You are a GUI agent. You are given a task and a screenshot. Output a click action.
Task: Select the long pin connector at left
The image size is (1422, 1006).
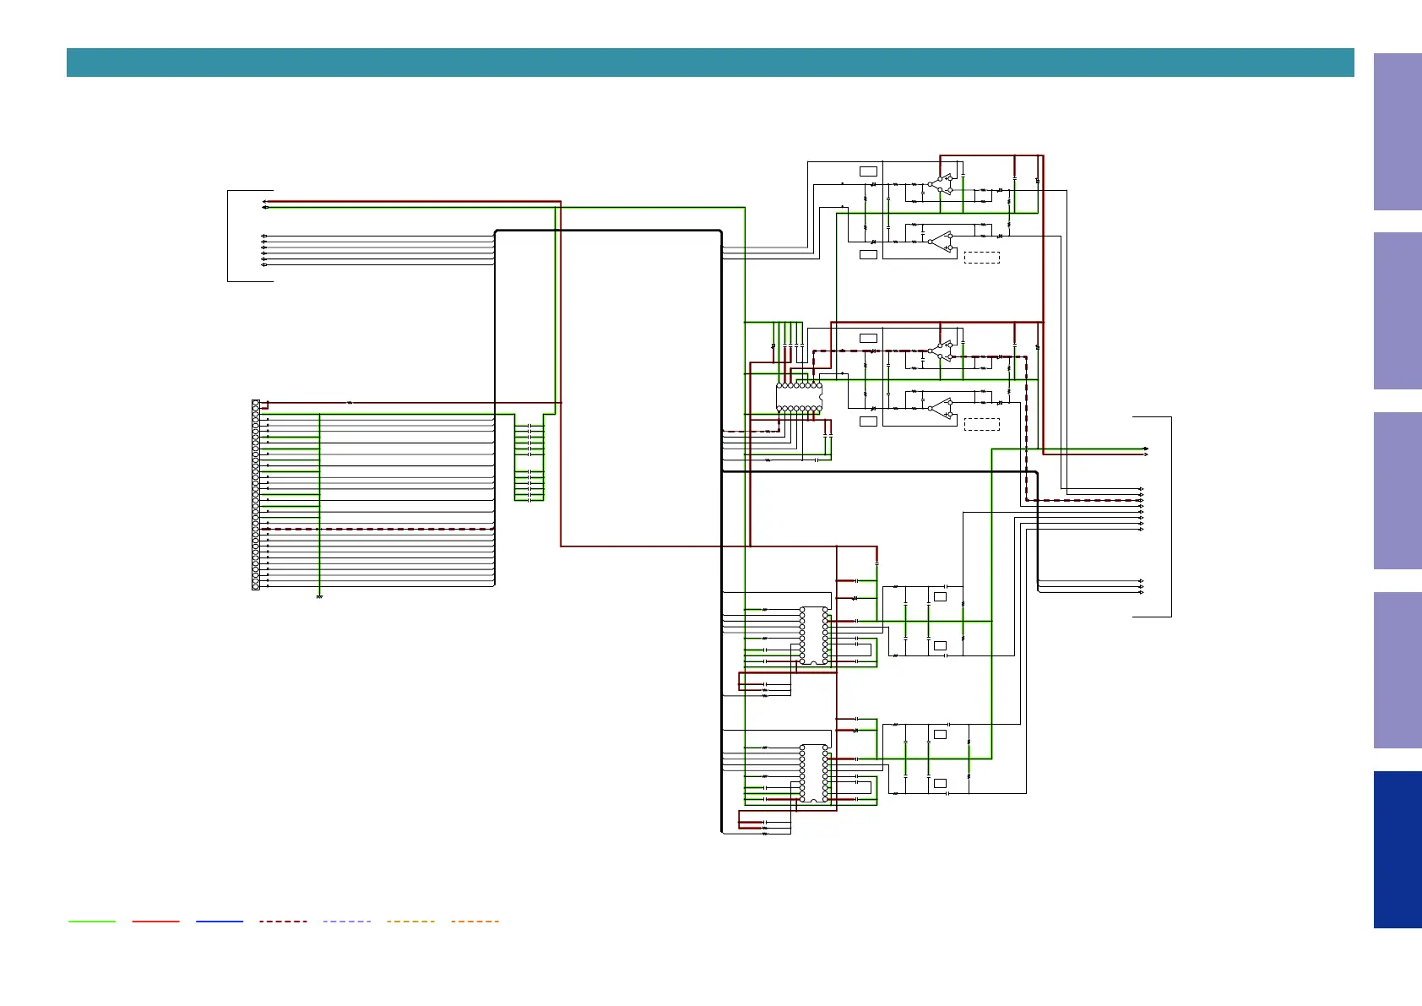click(x=256, y=495)
